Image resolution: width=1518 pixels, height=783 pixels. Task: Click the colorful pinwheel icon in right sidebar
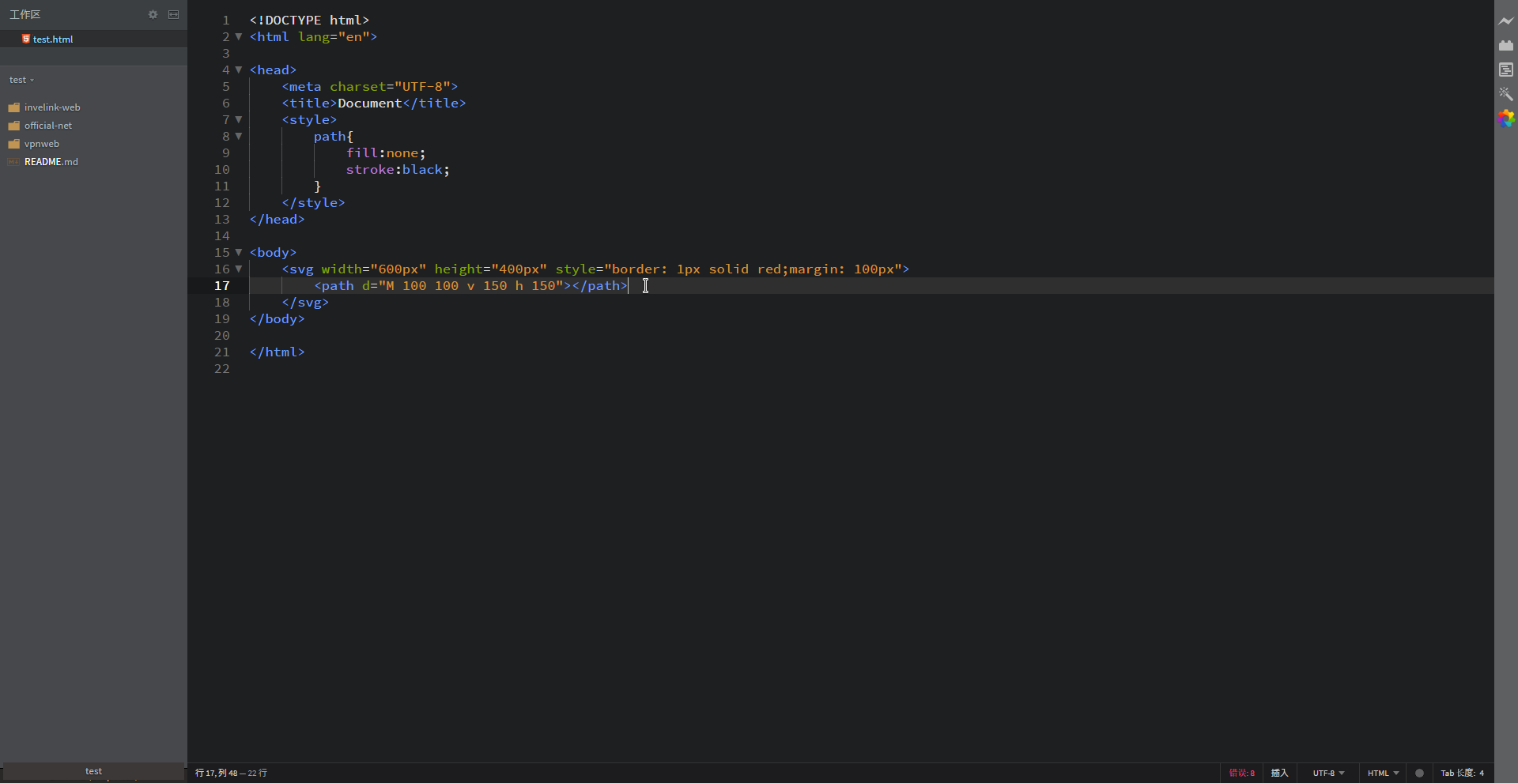[1507, 119]
